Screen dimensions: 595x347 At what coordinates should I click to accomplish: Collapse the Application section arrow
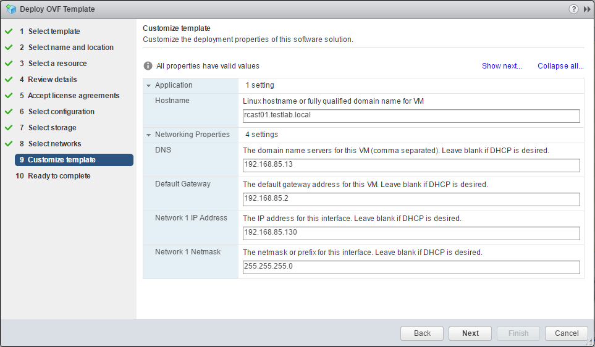[x=148, y=85]
